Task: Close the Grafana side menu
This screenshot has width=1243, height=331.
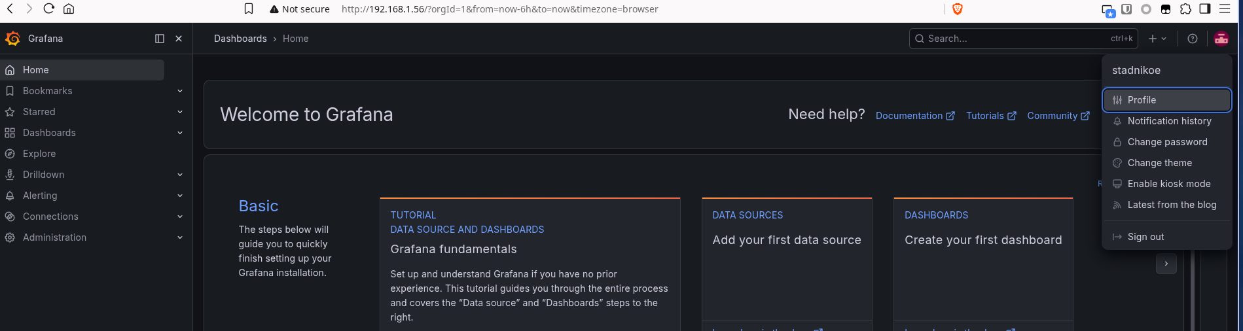Action: [x=179, y=39]
